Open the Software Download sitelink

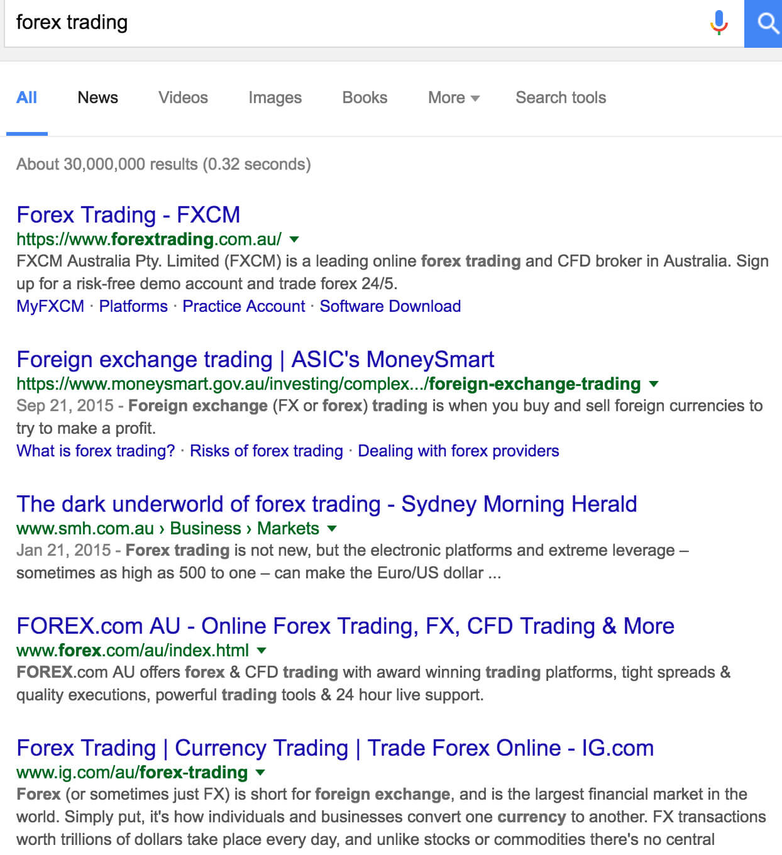(x=390, y=306)
